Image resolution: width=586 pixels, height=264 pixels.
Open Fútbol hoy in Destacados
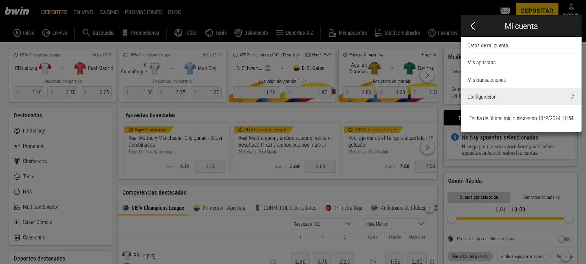pos(29,131)
